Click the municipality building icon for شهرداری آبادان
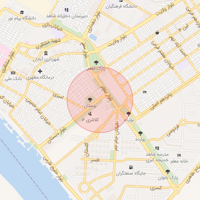The height and width of the screenshot is (200, 200). point(46,53)
